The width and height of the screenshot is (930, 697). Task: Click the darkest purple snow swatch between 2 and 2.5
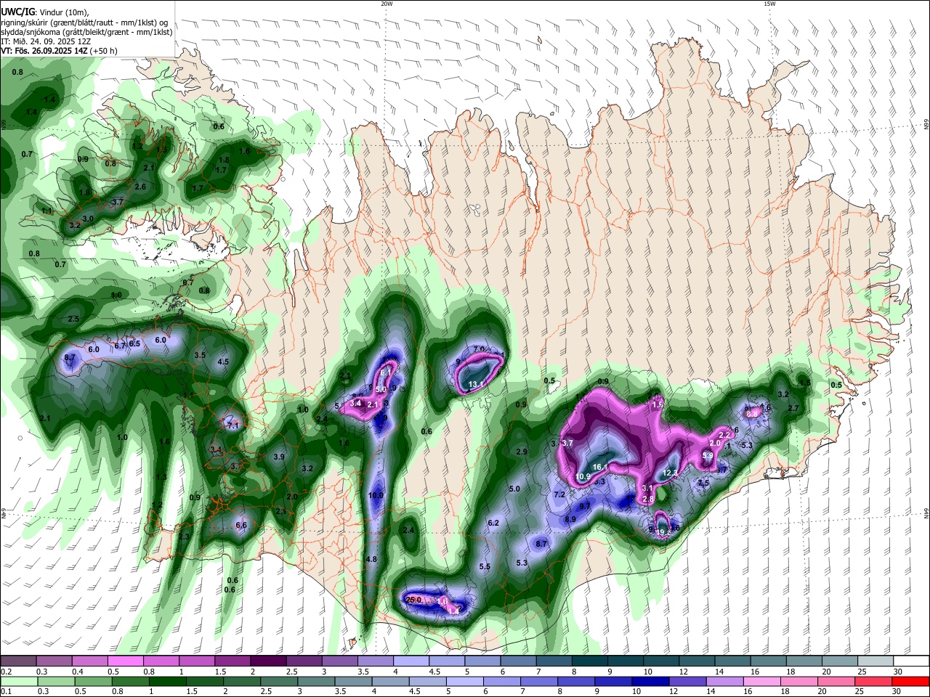pyautogui.click(x=268, y=661)
